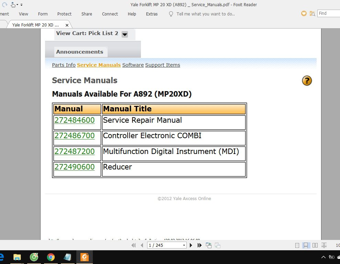The height and width of the screenshot is (264, 340).
Task: Expand the View Cart: Pick List 2 dropdown
Action: (x=124, y=34)
